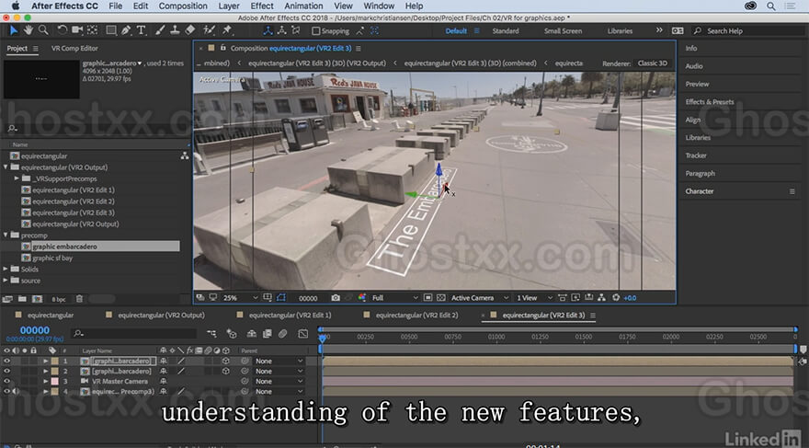This screenshot has width=809, height=448.
Task: Select the Horizontal Type tool
Action: point(141,30)
